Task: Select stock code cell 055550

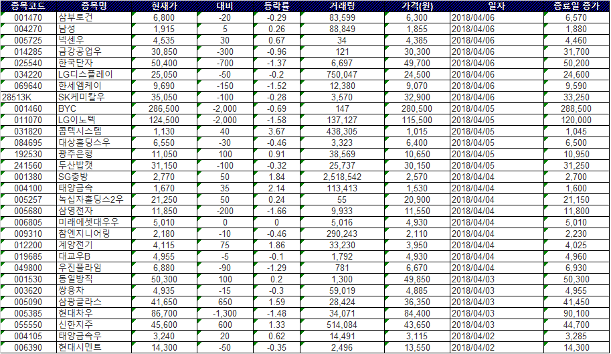Action: point(28,325)
